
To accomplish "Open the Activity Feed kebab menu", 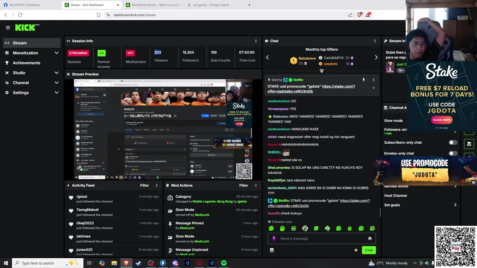I will tap(157, 185).
